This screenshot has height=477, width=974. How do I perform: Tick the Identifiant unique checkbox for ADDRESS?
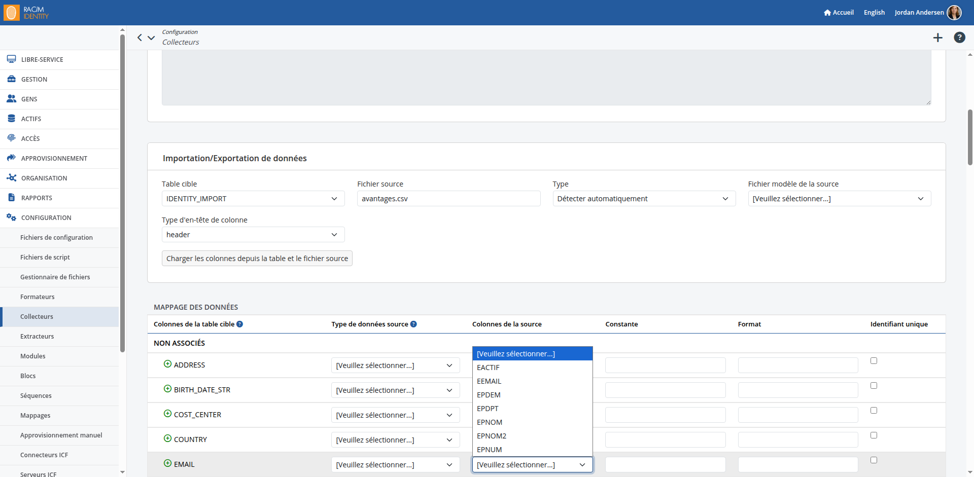point(874,361)
